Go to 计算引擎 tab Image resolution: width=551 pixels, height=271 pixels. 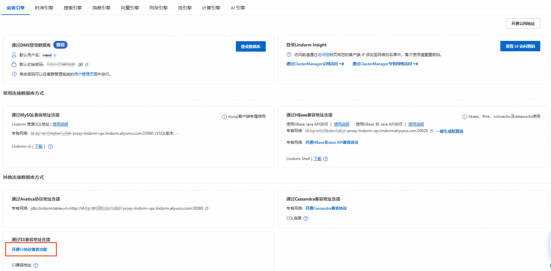click(x=211, y=8)
